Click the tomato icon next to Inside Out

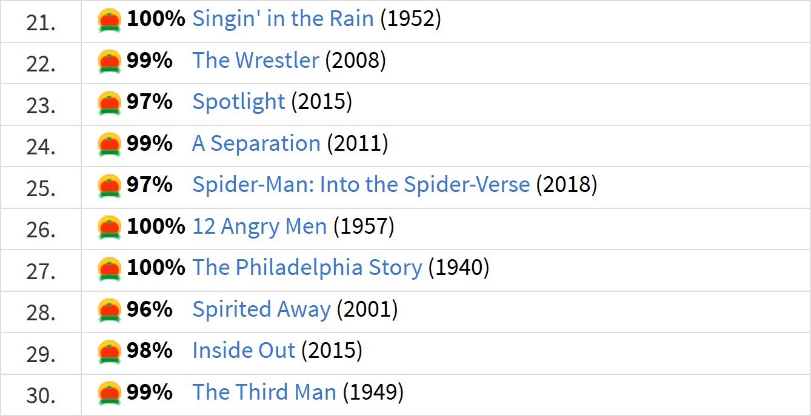tap(110, 352)
